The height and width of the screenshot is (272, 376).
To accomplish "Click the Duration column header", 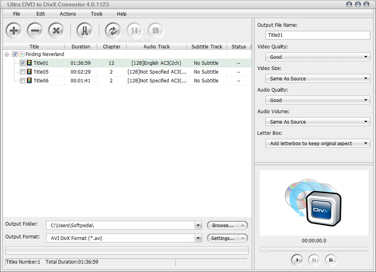I will pos(81,47).
